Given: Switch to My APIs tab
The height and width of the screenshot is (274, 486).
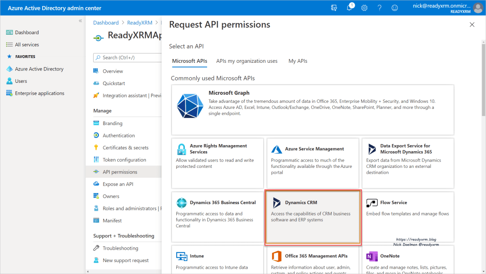Looking at the screenshot, I should point(298,61).
